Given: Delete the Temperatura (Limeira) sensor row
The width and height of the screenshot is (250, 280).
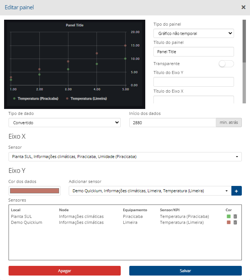Looking at the screenshot, I should pos(235,222).
